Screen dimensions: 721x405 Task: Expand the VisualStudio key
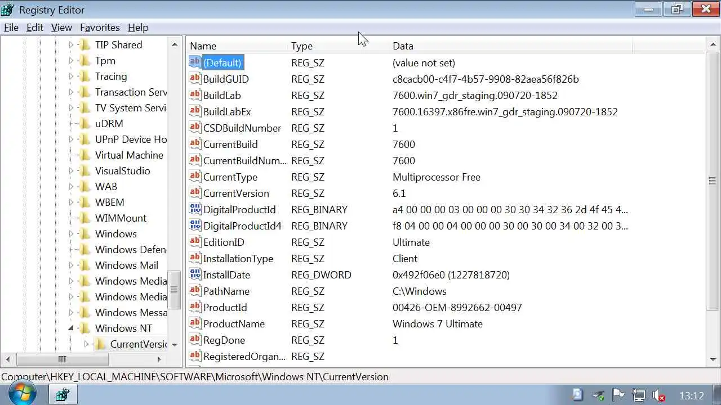pos(71,170)
